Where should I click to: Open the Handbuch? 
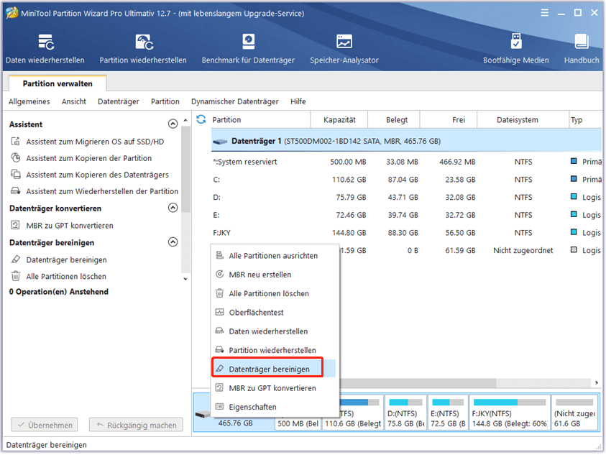coord(582,49)
